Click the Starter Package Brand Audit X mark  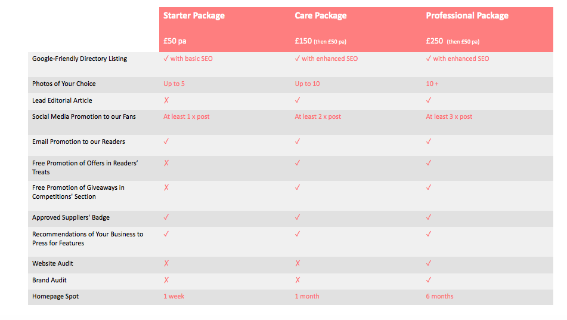tap(166, 280)
